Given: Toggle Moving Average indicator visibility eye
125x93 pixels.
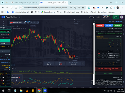Looking at the screenshot, I should tap(21, 28).
